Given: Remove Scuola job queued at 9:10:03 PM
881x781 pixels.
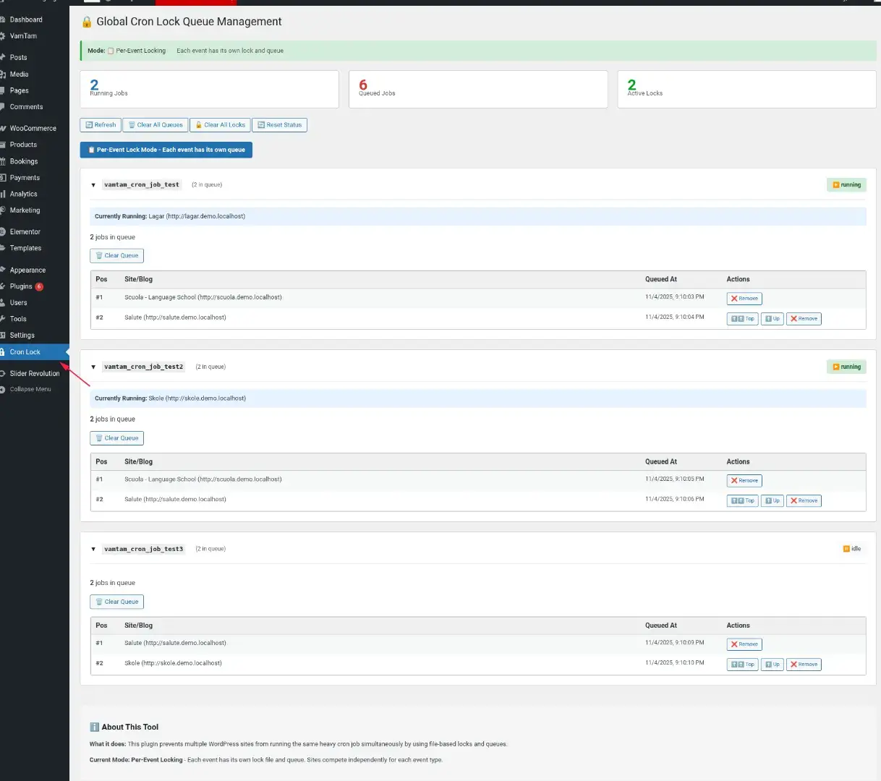Looking at the screenshot, I should point(744,299).
